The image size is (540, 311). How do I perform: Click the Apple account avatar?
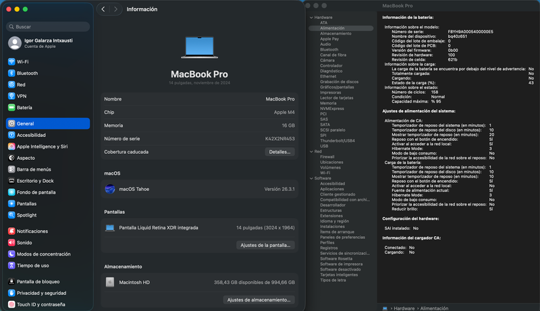[15, 43]
